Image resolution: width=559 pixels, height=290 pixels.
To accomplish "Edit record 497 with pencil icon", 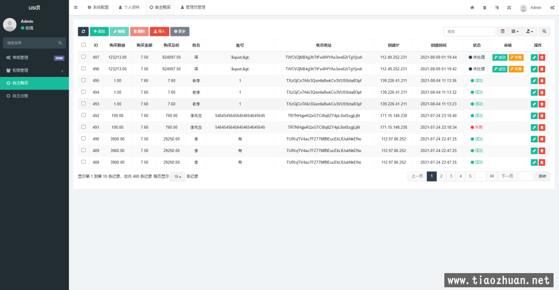I will coord(534,57).
